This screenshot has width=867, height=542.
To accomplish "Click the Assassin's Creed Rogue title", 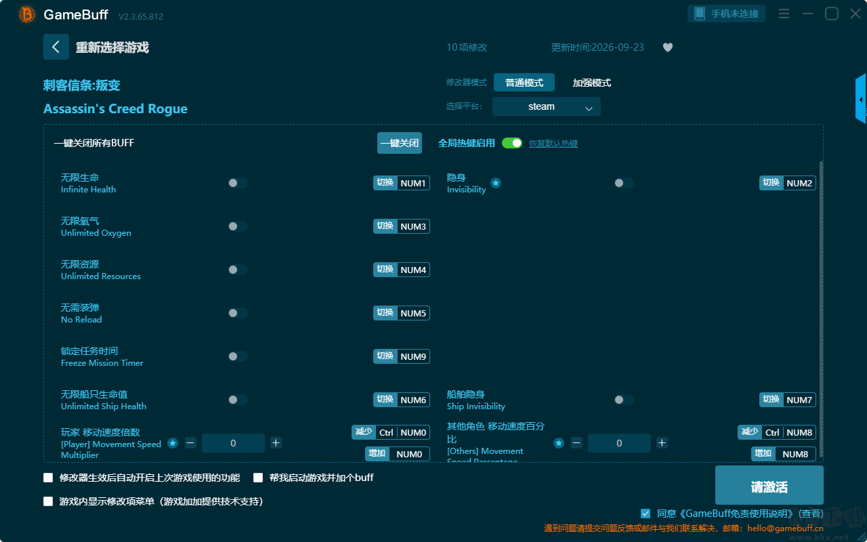I will [115, 109].
